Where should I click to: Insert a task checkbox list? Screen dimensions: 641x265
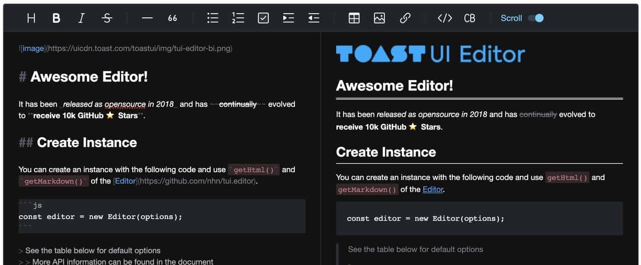[x=263, y=18]
